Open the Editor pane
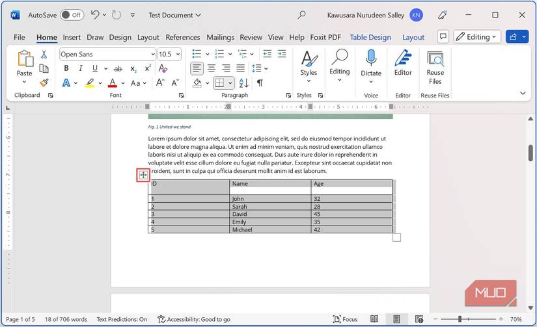This screenshot has width=537, height=327. pyautogui.click(x=403, y=63)
